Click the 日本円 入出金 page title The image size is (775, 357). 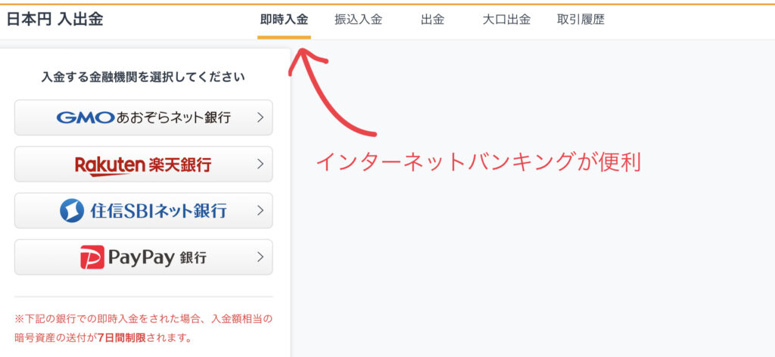pos(54,19)
